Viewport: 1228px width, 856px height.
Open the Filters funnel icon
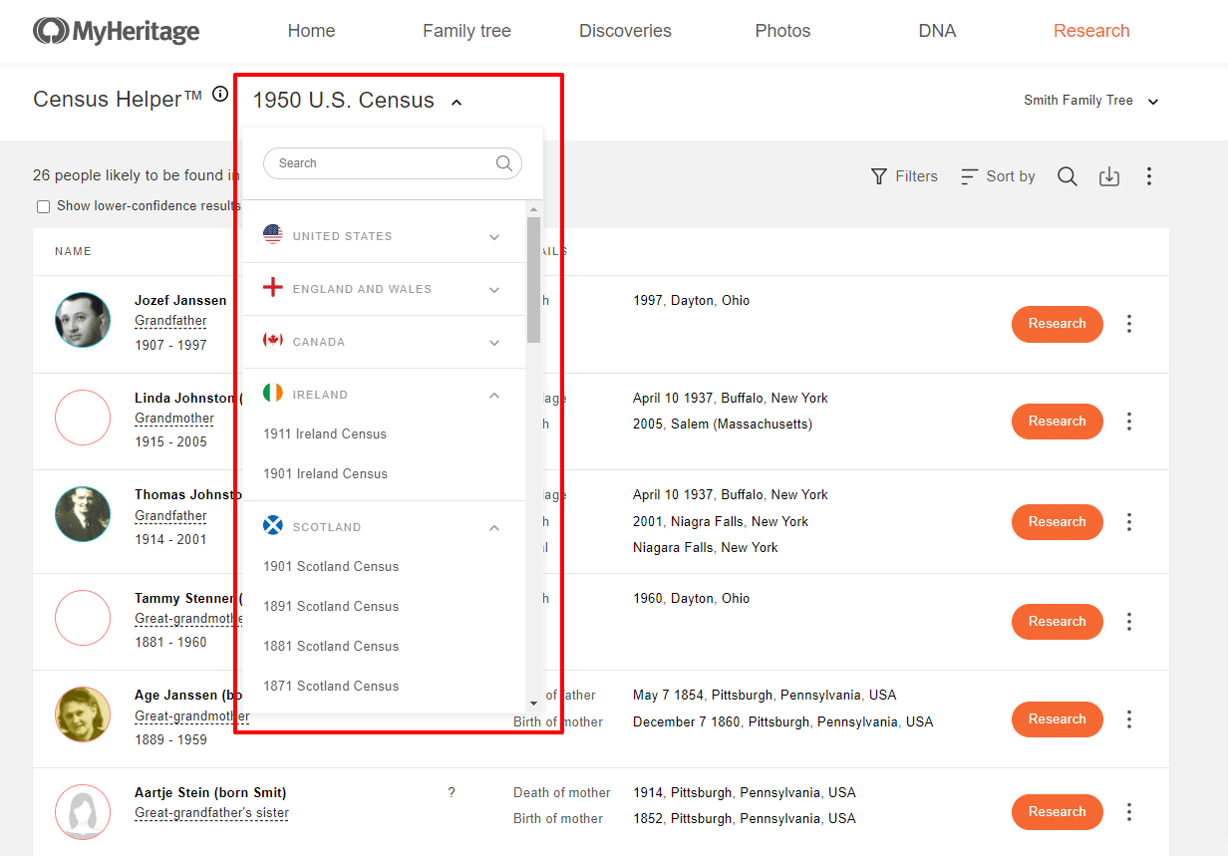(879, 176)
